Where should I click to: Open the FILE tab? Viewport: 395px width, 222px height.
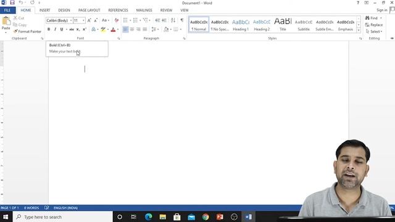point(7,10)
